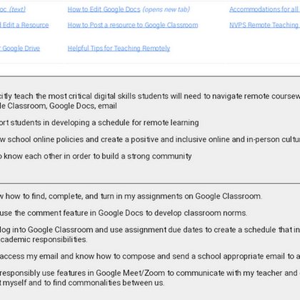Open 'How to Post a resource to Google Classroom'
This screenshot has height=300, width=300.
[x=133, y=25]
